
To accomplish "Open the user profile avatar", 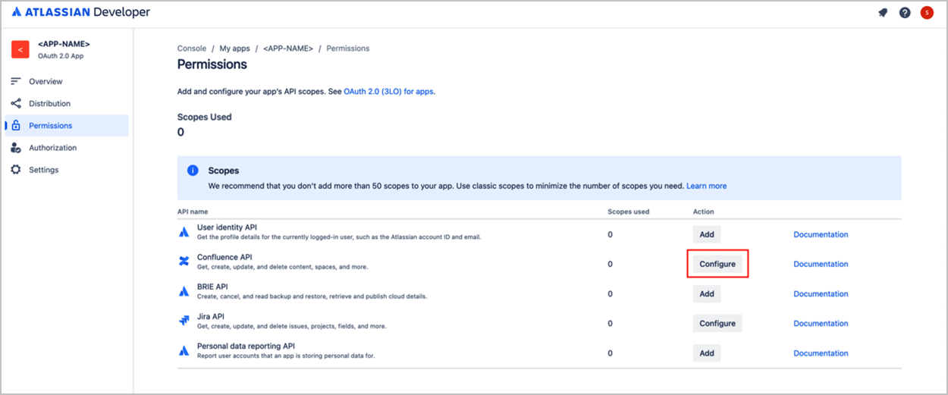I will [x=927, y=13].
